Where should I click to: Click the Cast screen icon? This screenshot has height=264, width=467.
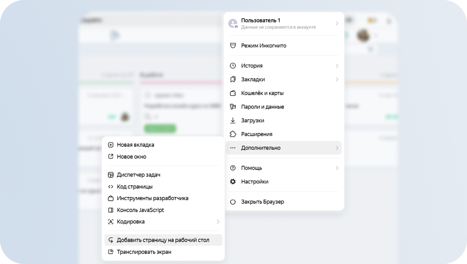click(x=111, y=252)
